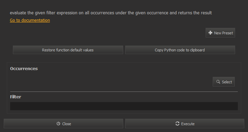The width and height of the screenshot is (248, 132).
Task: Execute the filter function
Action: coord(185,123)
